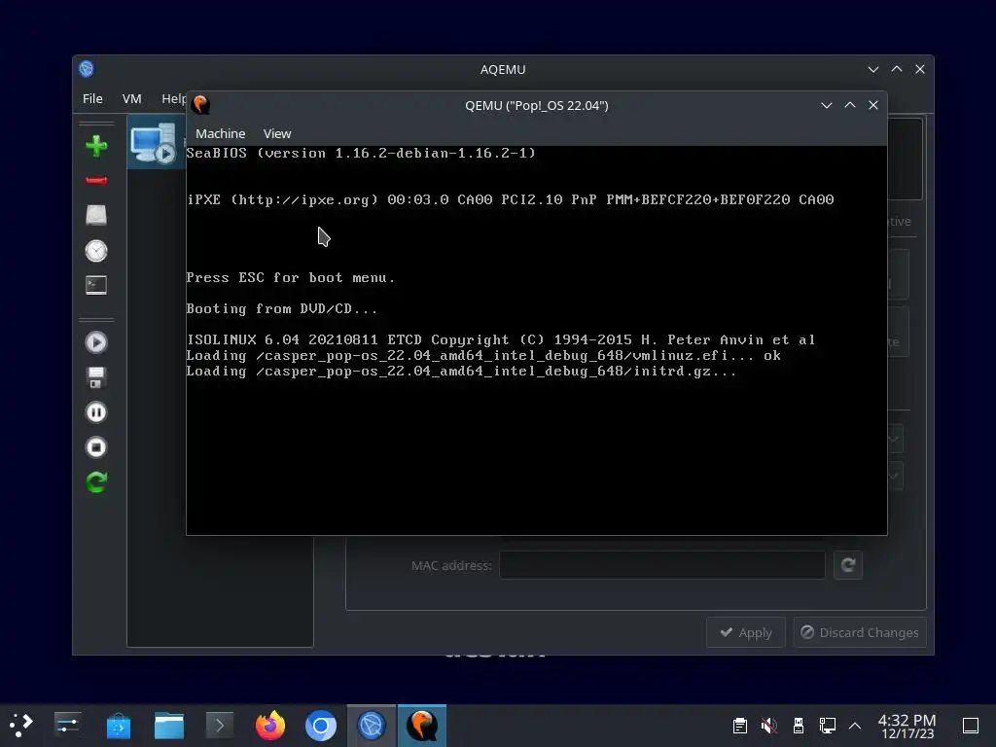Open the file manager from the taskbar
Image resolution: width=996 pixels, height=747 pixels.
pos(169,726)
